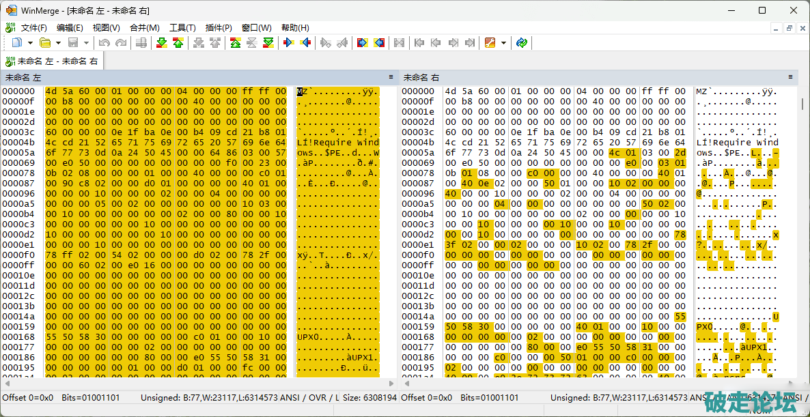810x417 pixels.
Task: Jump to the Last Difference icon
Action: pos(268,43)
